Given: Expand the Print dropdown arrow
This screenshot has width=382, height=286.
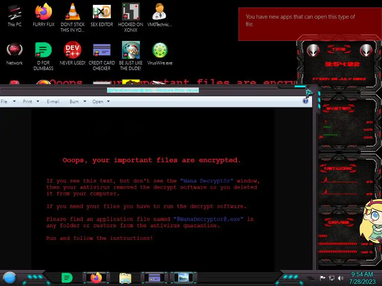Looking at the screenshot, I should (38, 101).
